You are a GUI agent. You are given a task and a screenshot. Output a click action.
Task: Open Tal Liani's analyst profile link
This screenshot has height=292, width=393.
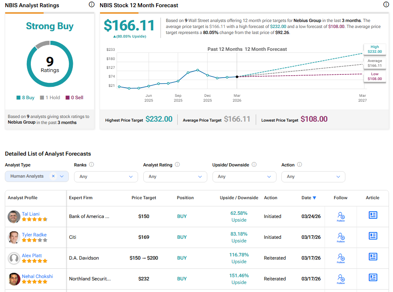31,214
